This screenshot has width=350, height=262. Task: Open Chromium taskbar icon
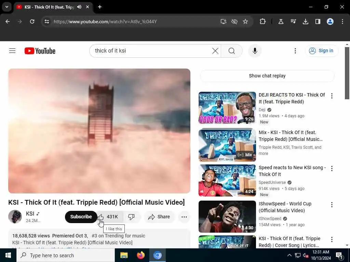point(157,255)
